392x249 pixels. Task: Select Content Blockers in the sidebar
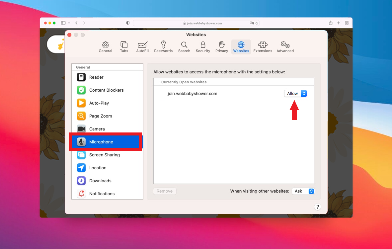tap(107, 90)
